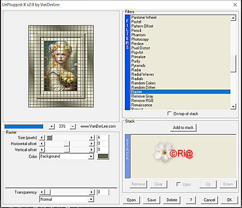Decrease Horizontal offset with left arrow
Viewport: 242px width, 208px height.
point(42,144)
